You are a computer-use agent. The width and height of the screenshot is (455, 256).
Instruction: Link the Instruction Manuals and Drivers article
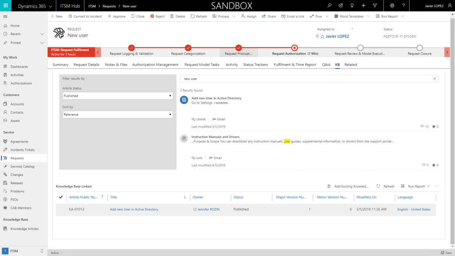pyautogui.click(x=197, y=158)
